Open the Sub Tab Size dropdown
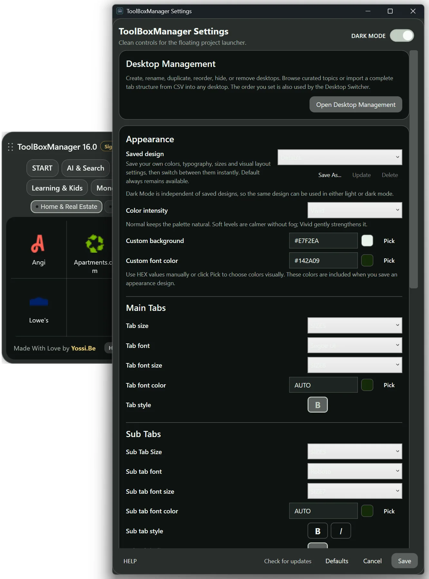The width and height of the screenshot is (429, 579). (x=355, y=452)
